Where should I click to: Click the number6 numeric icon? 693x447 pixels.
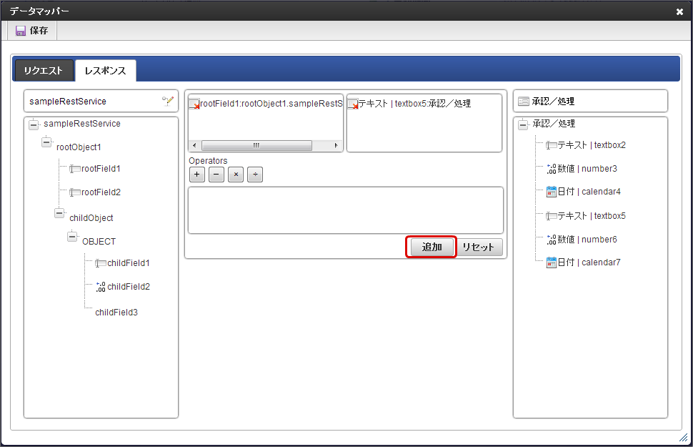coord(551,240)
